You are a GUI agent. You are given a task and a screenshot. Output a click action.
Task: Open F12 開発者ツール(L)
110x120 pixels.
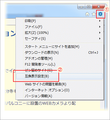coord(60,64)
